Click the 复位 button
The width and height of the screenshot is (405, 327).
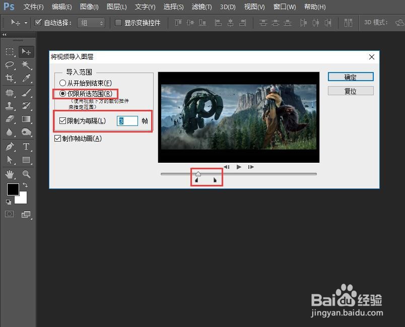[x=351, y=91]
